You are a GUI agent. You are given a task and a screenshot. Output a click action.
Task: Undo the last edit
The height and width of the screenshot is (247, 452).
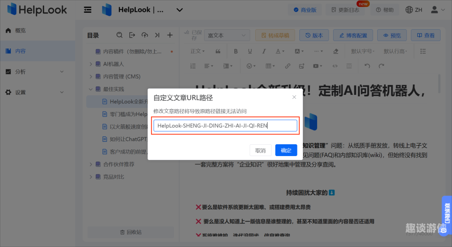[x=367, y=66]
